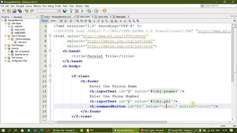Screen dimensions: 237x133
Task: Click the Save All toolbar icon
Action: point(20,11)
